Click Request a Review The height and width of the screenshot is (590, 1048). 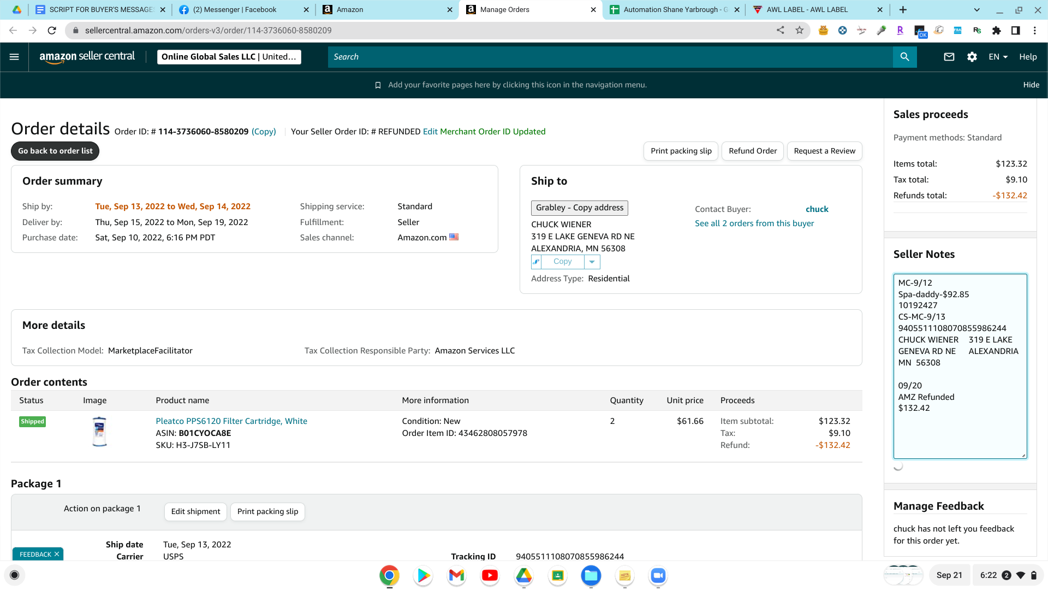coord(824,151)
